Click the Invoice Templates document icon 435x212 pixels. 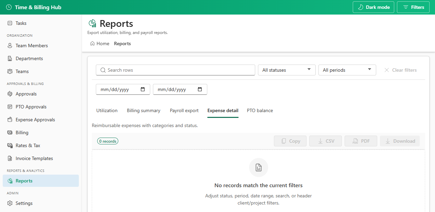(x=10, y=158)
